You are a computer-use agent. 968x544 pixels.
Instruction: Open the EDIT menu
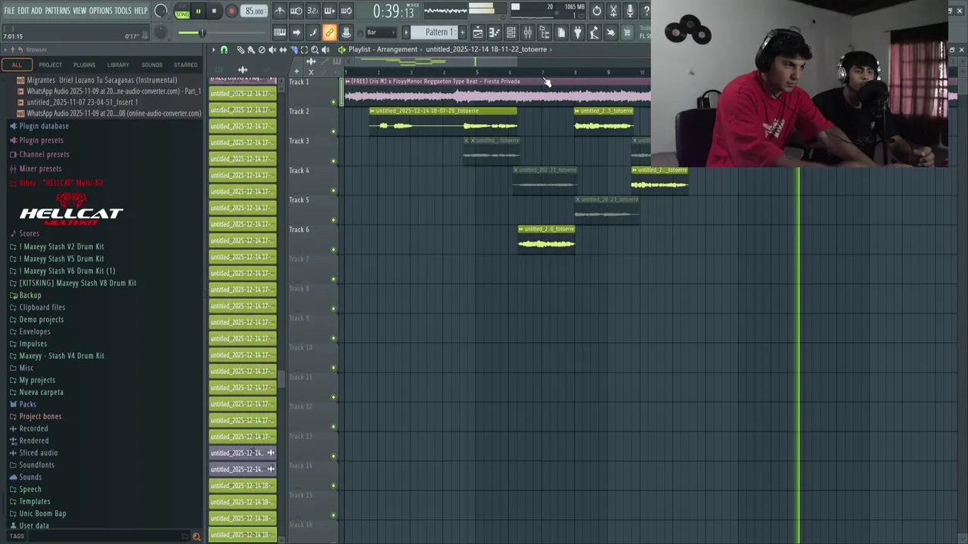(23, 11)
